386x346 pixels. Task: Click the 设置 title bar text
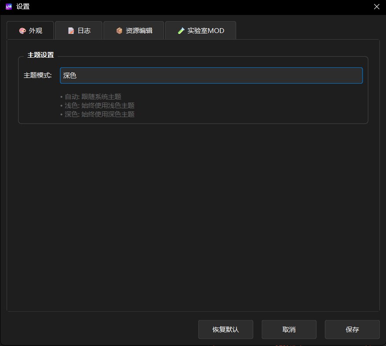click(x=23, y=7)
